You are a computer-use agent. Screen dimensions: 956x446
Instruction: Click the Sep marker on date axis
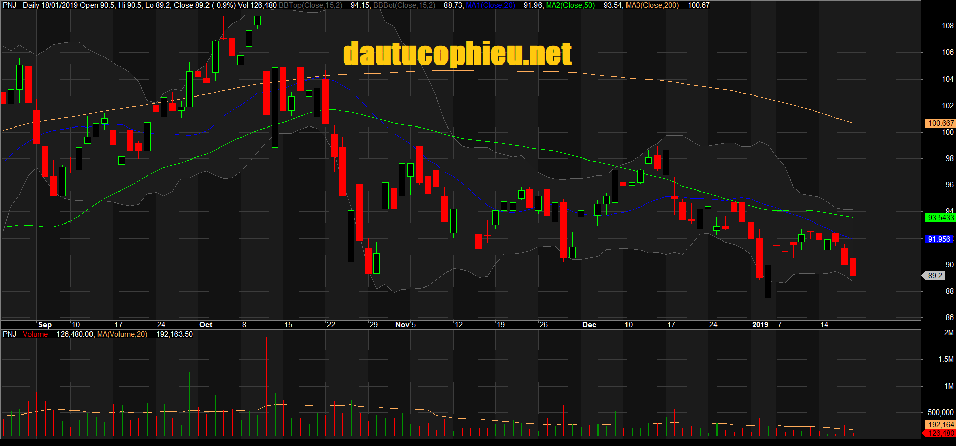(45, 325)
